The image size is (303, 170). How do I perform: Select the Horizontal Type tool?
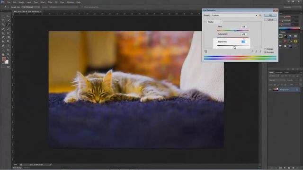click(8, 46)
